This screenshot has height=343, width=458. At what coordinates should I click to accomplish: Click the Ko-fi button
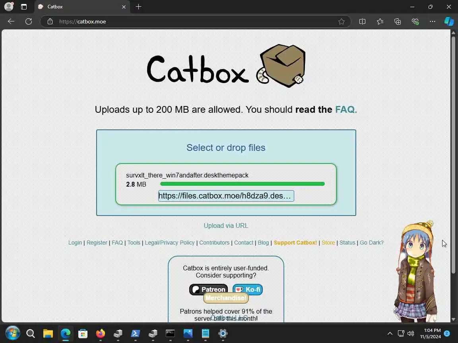point(248,289)
